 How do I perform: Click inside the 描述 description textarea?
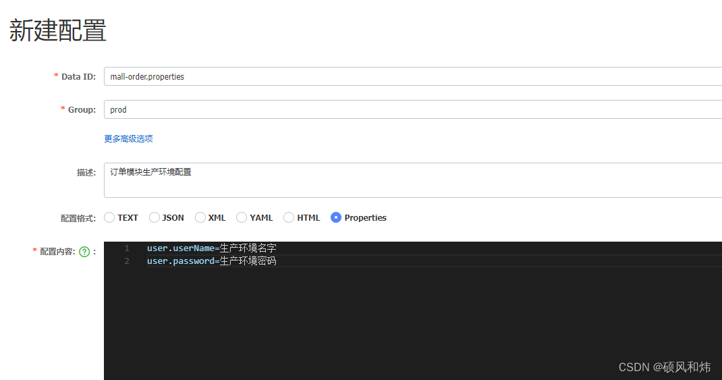(x=413, y=180)
